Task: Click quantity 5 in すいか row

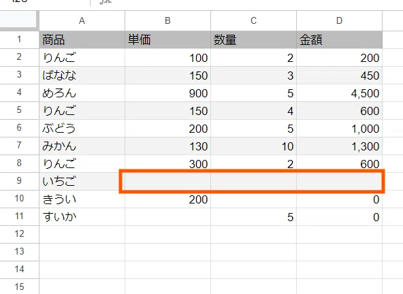Action: point(254,217)
